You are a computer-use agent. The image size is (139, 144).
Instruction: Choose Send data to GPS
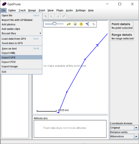(21, 43)
